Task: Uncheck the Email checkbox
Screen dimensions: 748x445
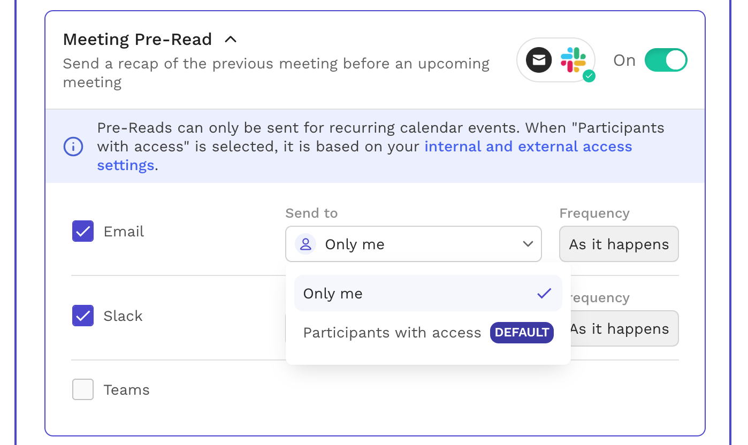Action: click(x=83, y=231)
